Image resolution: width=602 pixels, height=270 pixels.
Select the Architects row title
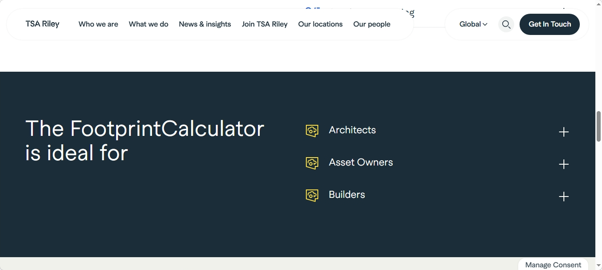[x=352, y=130]
